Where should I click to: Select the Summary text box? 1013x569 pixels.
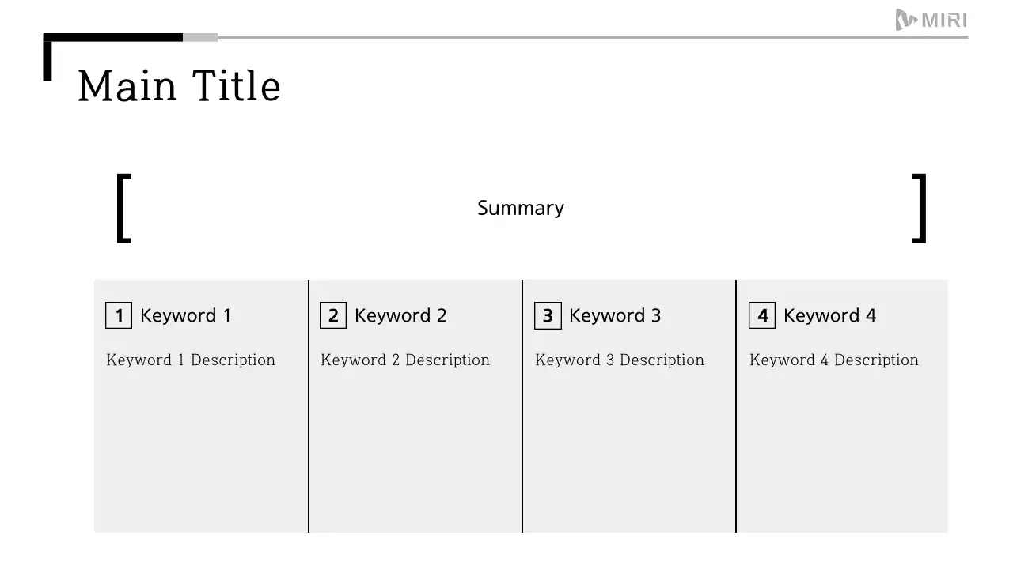(x=521, y=208)
